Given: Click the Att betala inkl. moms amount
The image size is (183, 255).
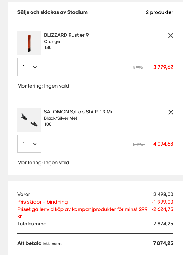Looking at the screenshot, I should tap(163, 243).
